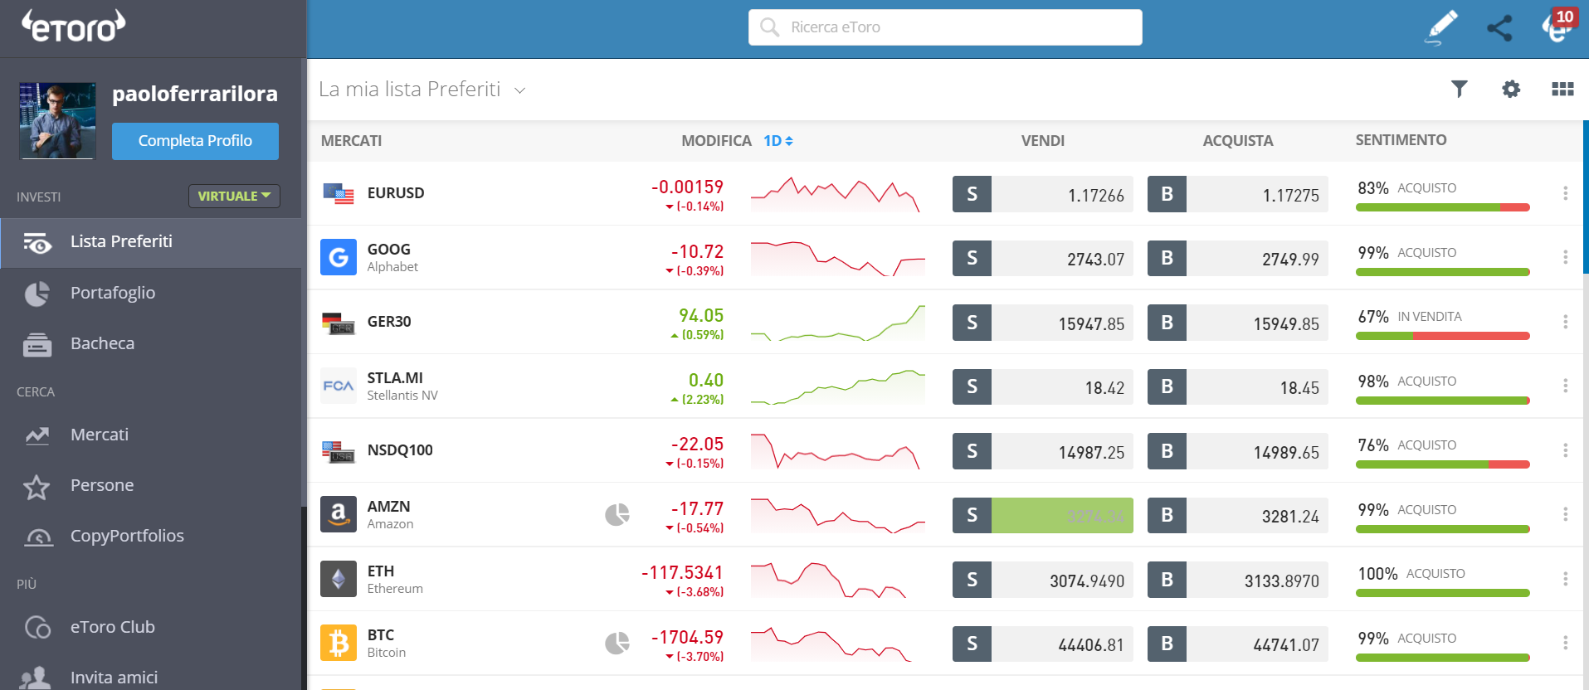Open notifications icon with badge 10
Screen dimensions: 1589x690
1558,25
